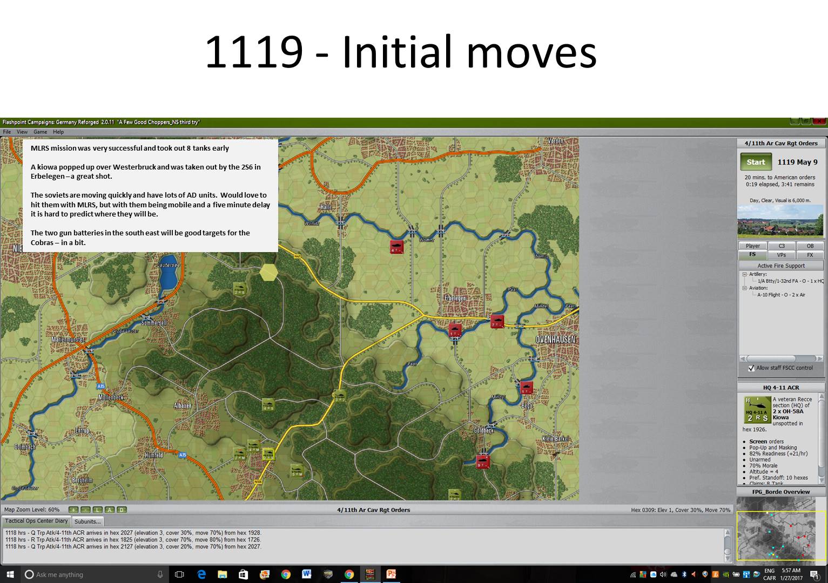Launch Microsoft Edge from the taskbar
Image resolution: width=828 pixels, height=583 pixels.
pos(201,574)
